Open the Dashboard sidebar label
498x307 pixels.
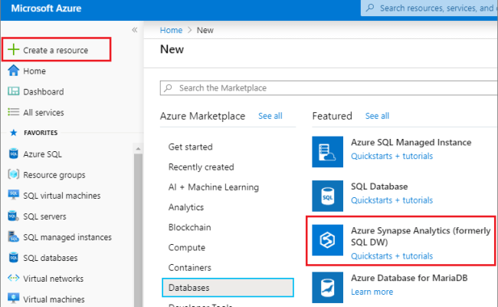point(44,91)
